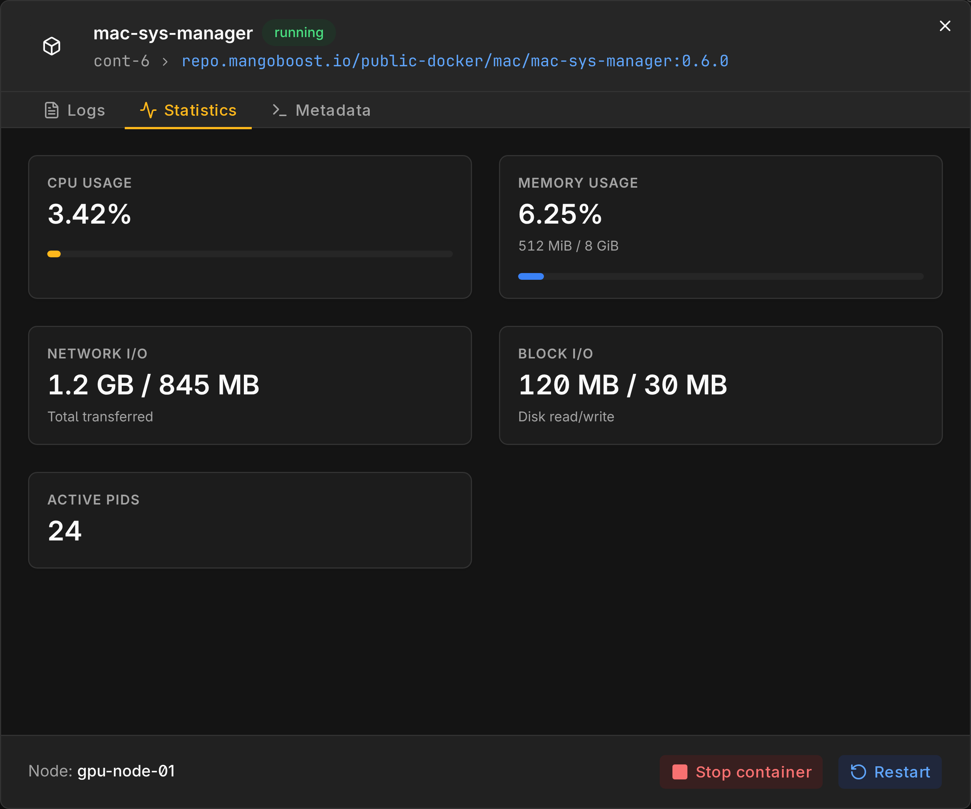The width and height of the screenshot is (971, 809).
Task: Click the BLOCK I/O card heading
Action: 556,354
